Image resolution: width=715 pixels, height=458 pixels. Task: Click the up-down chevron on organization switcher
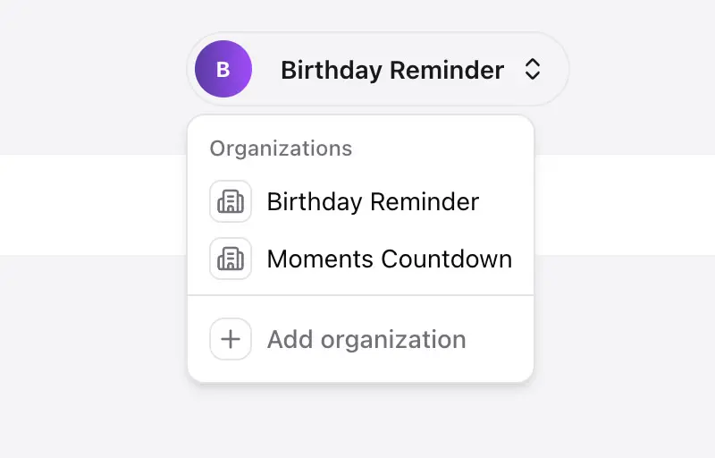tap(532, 70)
